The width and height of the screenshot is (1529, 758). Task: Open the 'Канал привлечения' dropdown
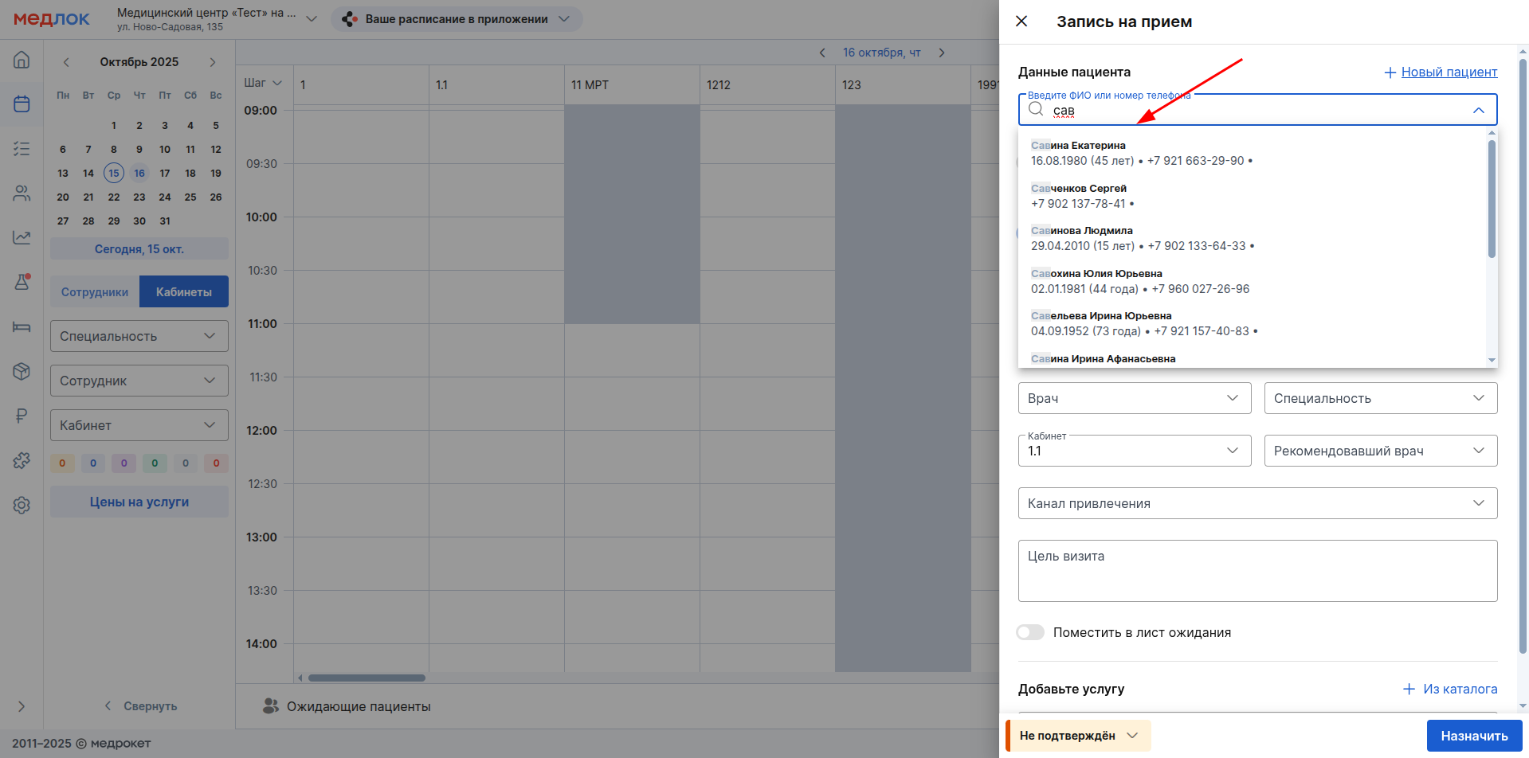click(1257, 503)
